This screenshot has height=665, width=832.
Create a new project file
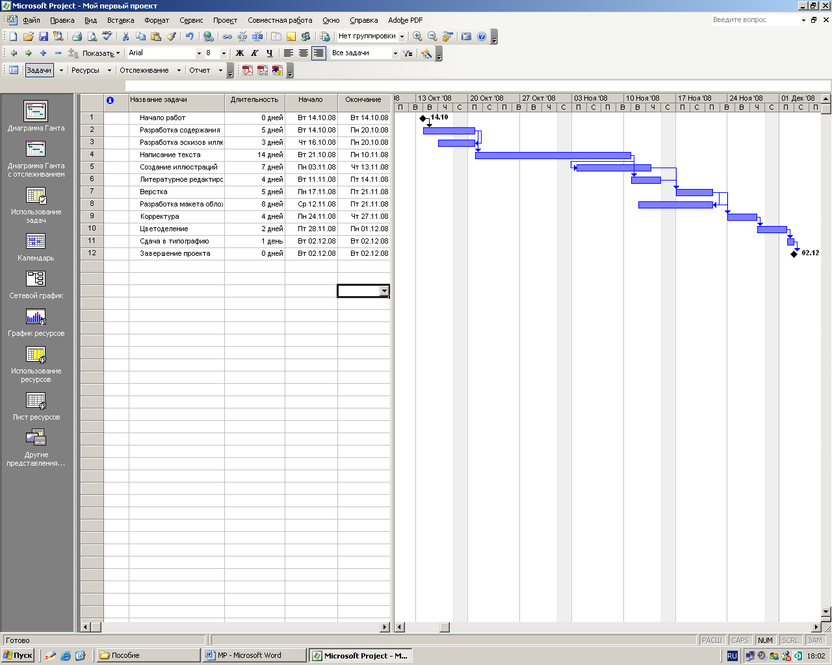click(x=13, y=36)
